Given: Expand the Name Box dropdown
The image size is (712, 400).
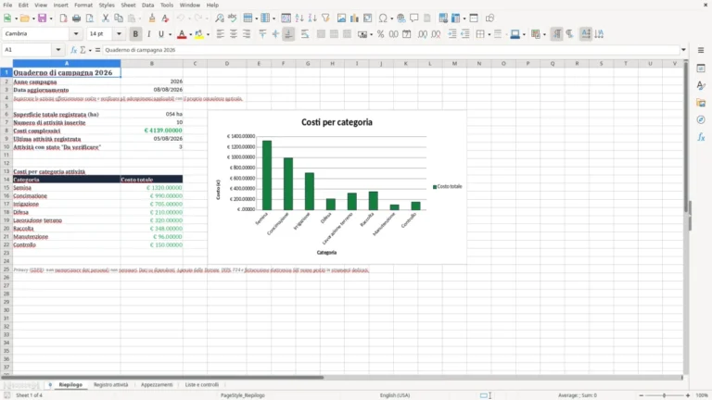Looking at the screenshot, I should pos(58,50).
